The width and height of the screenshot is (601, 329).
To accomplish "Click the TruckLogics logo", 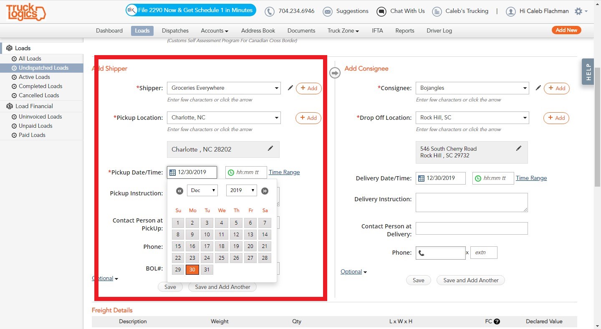I will point(26,12).
